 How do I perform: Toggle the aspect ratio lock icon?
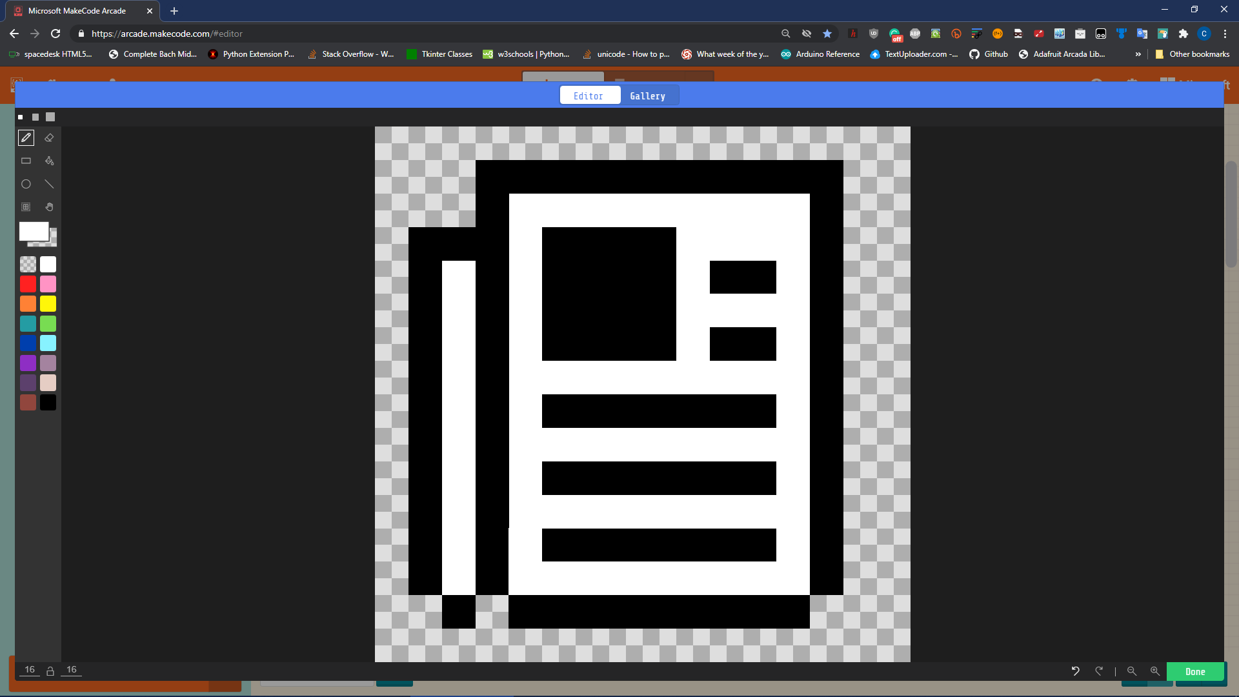click(50, 671)
